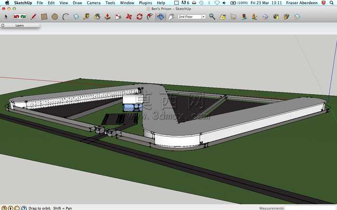Screen dimensions: 337x210
Task: Select the curved red arrow Offset tool
Action: pos(150,16)
